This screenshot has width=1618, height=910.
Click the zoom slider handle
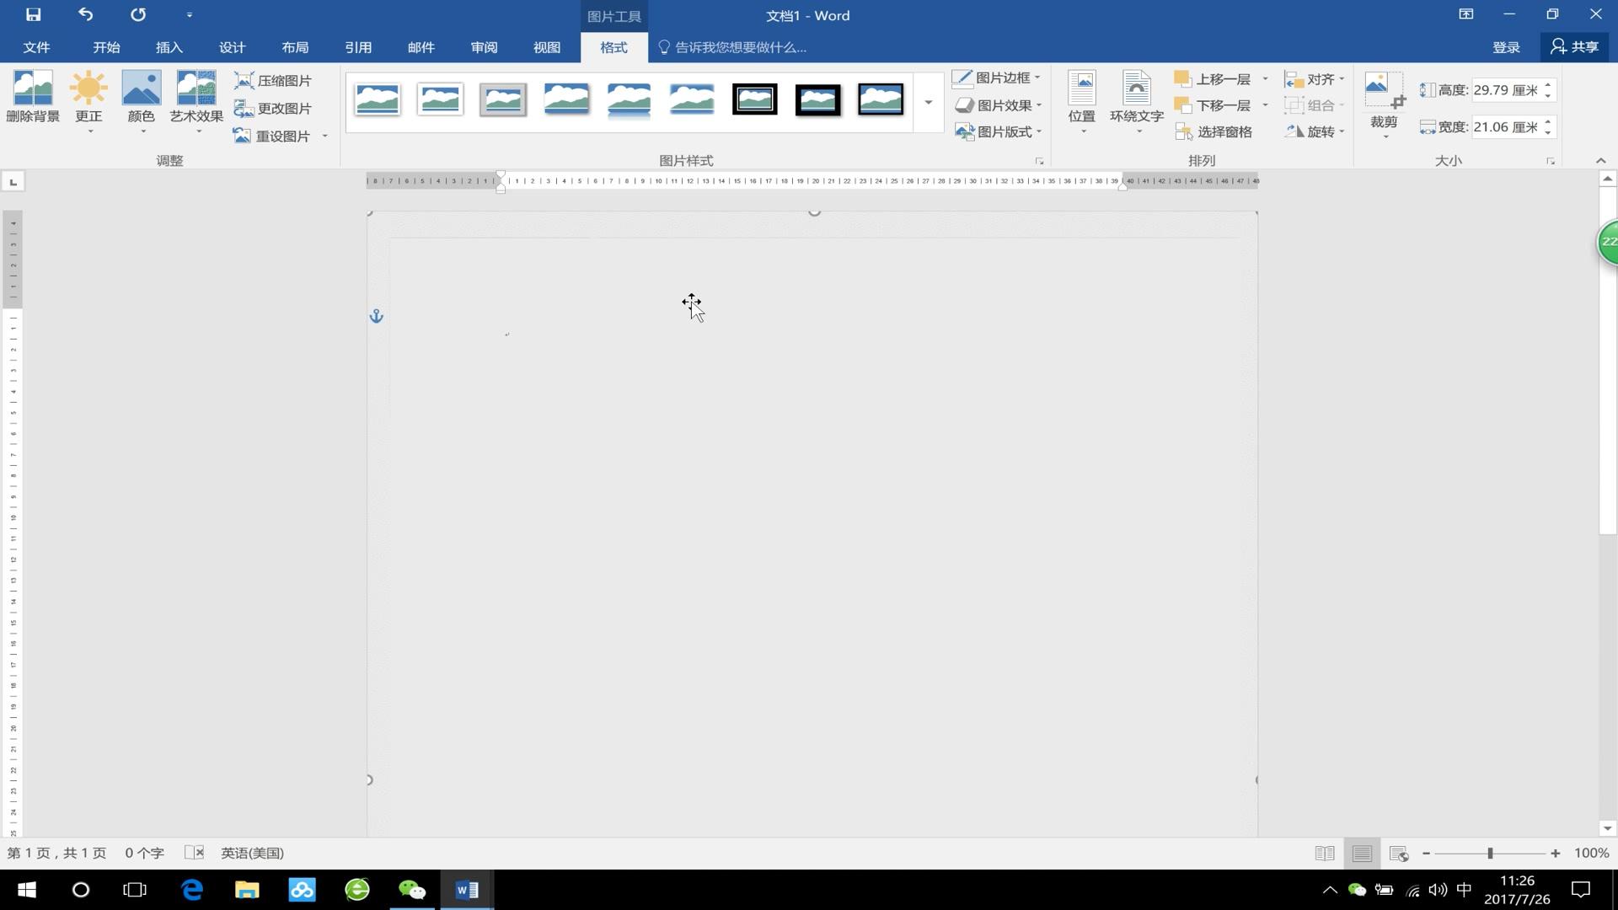(1490, 854)
